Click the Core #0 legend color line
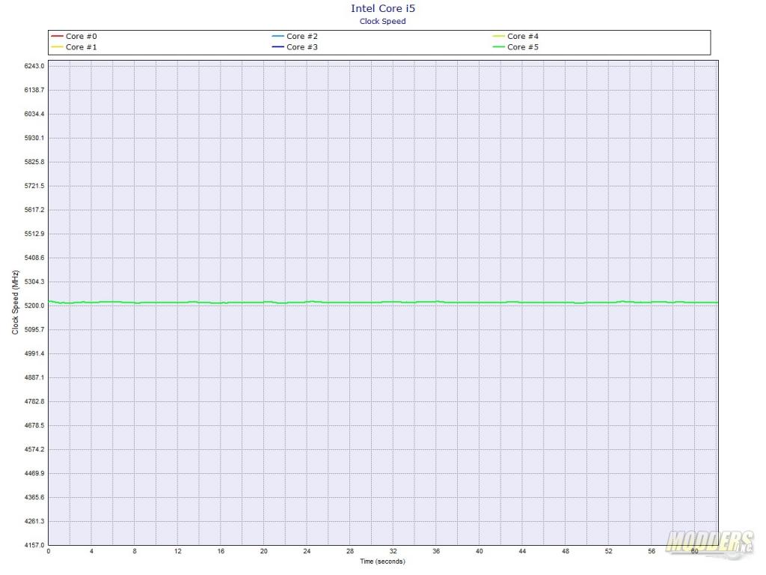766x575 pixels. coord(57,36)
